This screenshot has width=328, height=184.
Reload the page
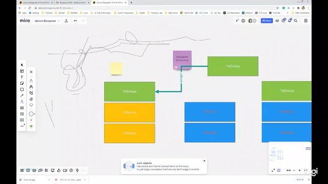(x=30, y=8)
